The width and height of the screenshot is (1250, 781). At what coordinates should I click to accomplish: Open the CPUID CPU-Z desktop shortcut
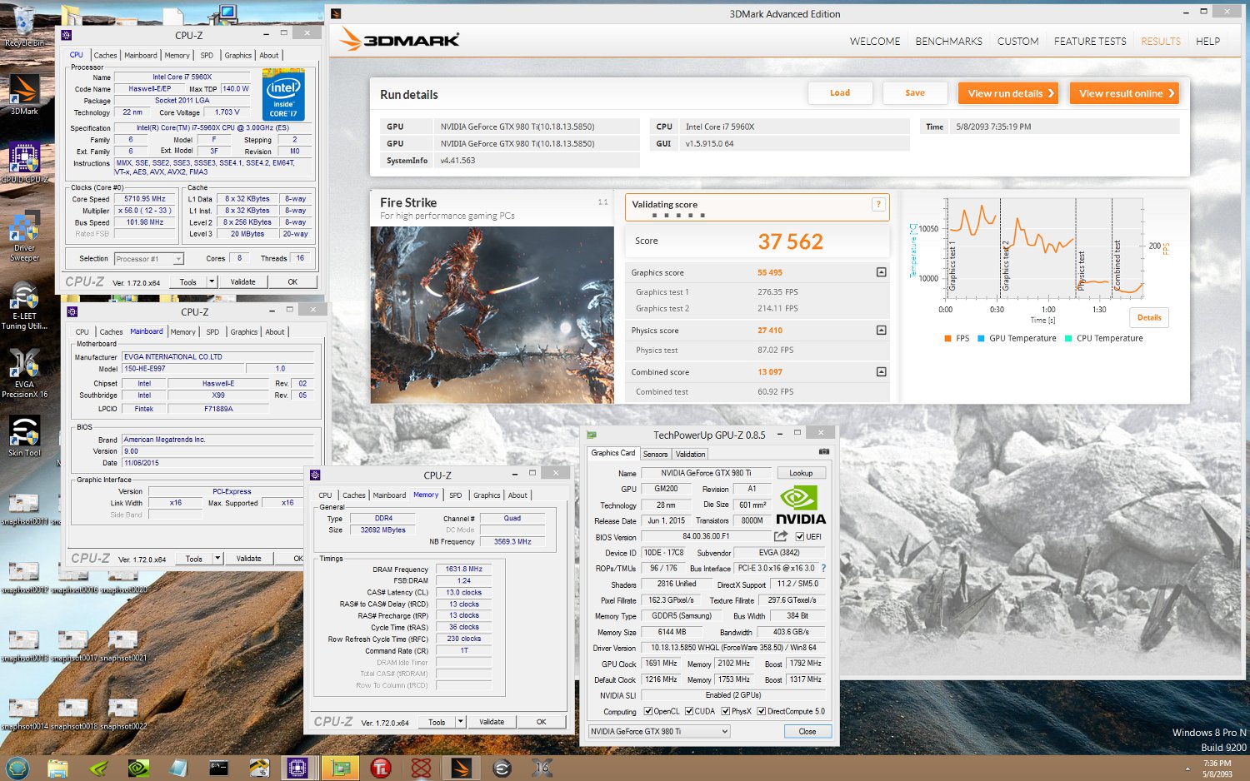coord(24,162)
